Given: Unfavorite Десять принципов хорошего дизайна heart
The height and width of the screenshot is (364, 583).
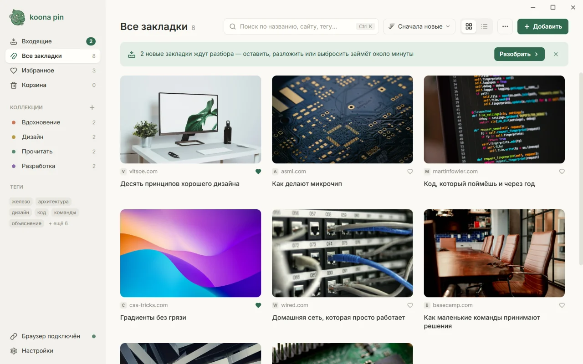Looking at the screenshot, I should tap(258, 172).
